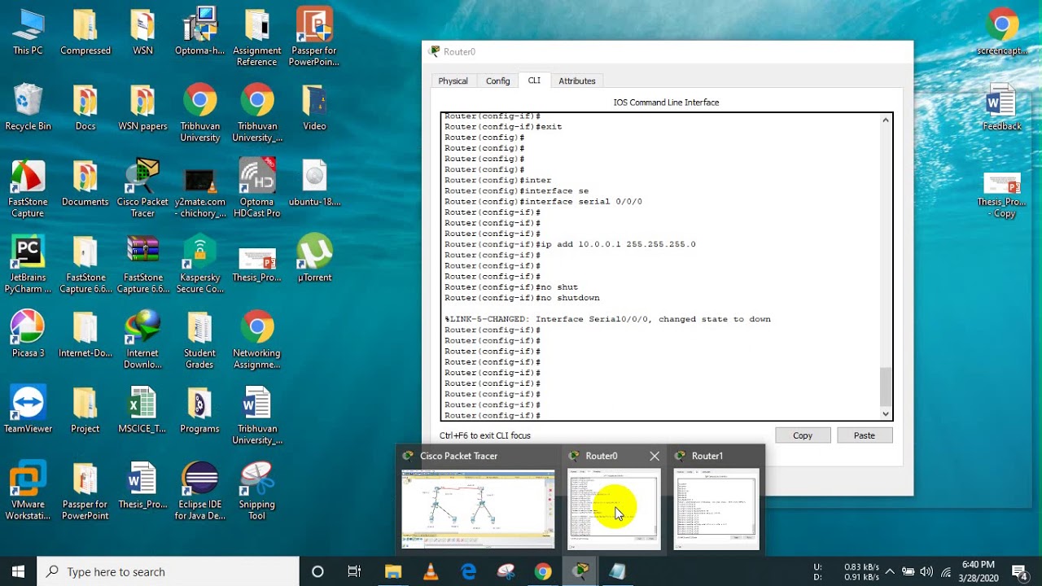The height and width of the screenshot is (586, 1042).
Task: Open the Video folder icon
Action: point(314,107)
